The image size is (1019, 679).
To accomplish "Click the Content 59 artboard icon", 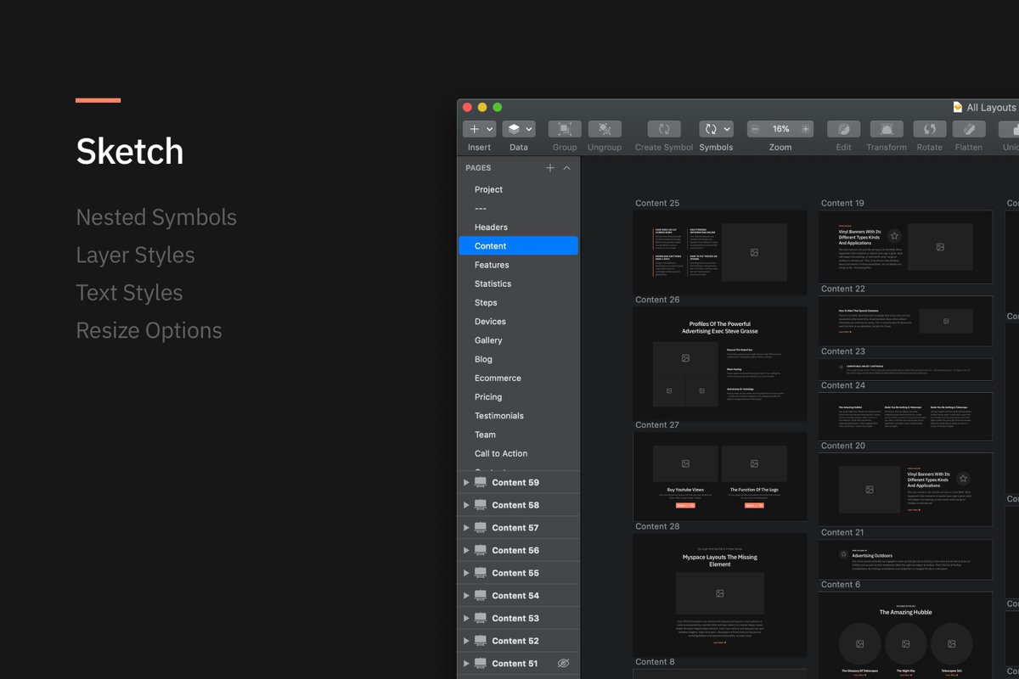I will (x=481, y=482).
